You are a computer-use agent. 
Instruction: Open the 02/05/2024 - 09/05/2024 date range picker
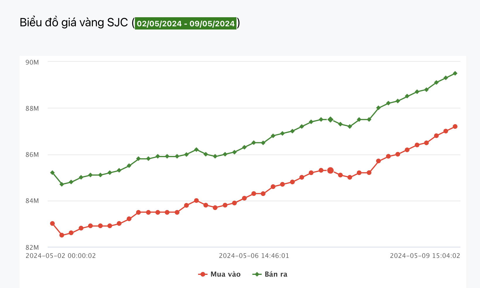186,23
